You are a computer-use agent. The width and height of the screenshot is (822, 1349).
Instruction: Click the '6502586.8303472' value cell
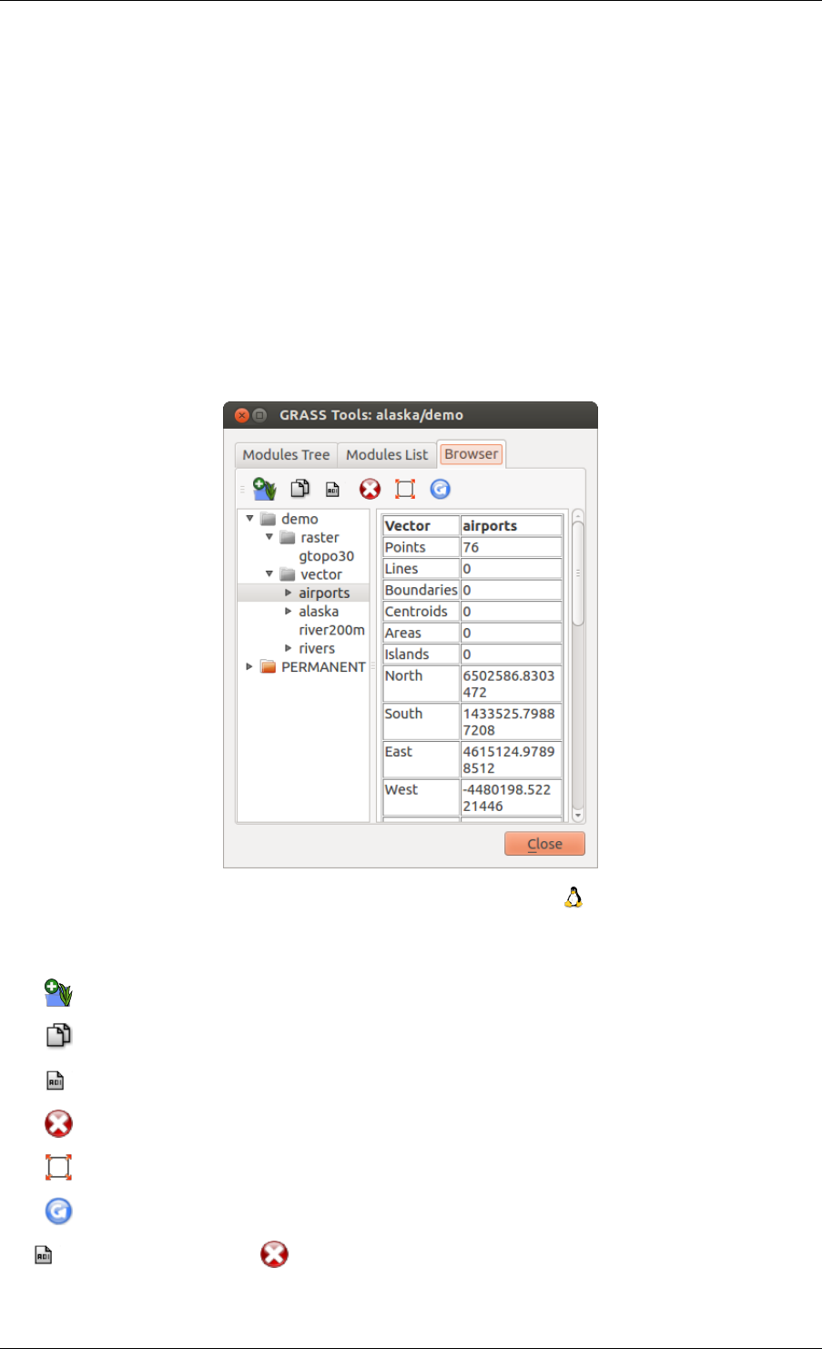512,684
